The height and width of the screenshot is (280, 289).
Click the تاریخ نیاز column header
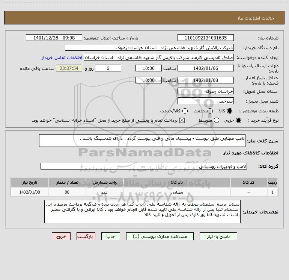[x=30, y=183]
